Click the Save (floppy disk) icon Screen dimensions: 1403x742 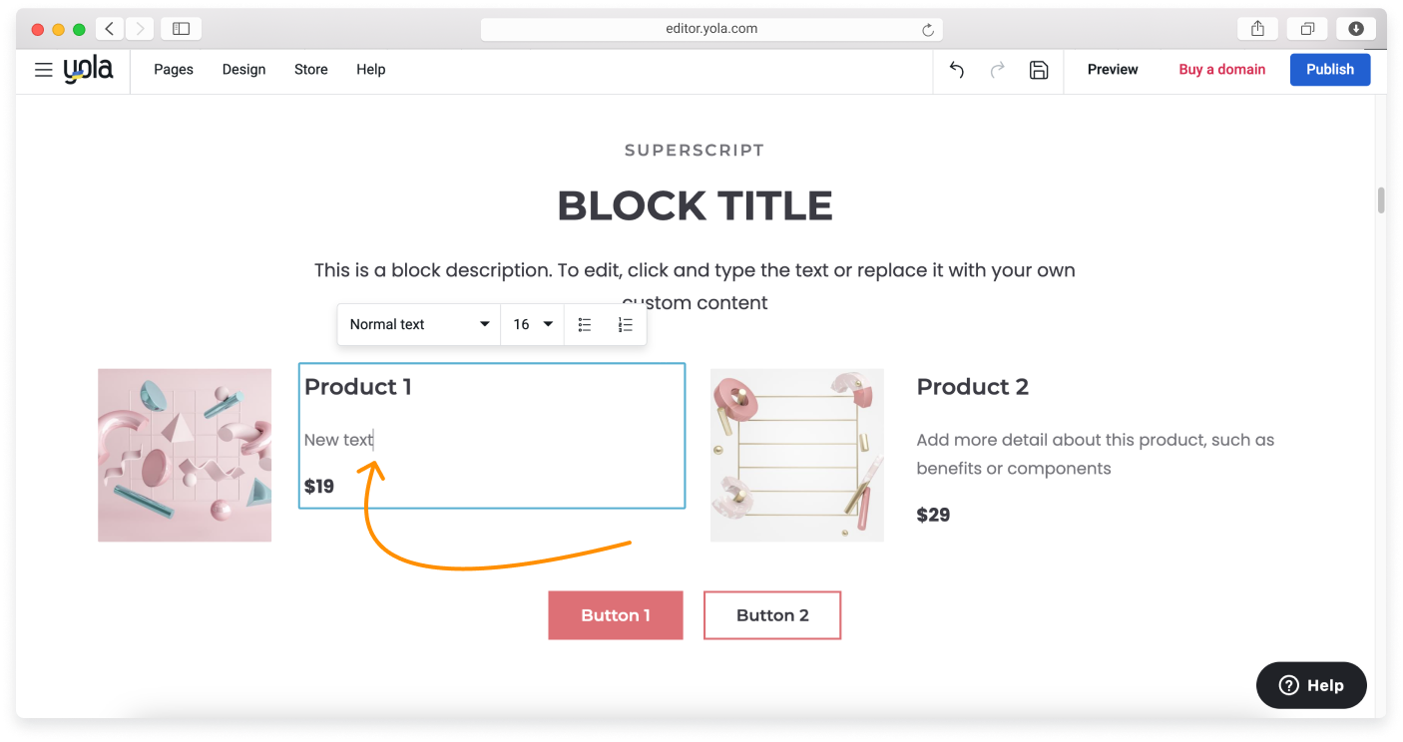pyautogui.click(x=1039, y=70)
